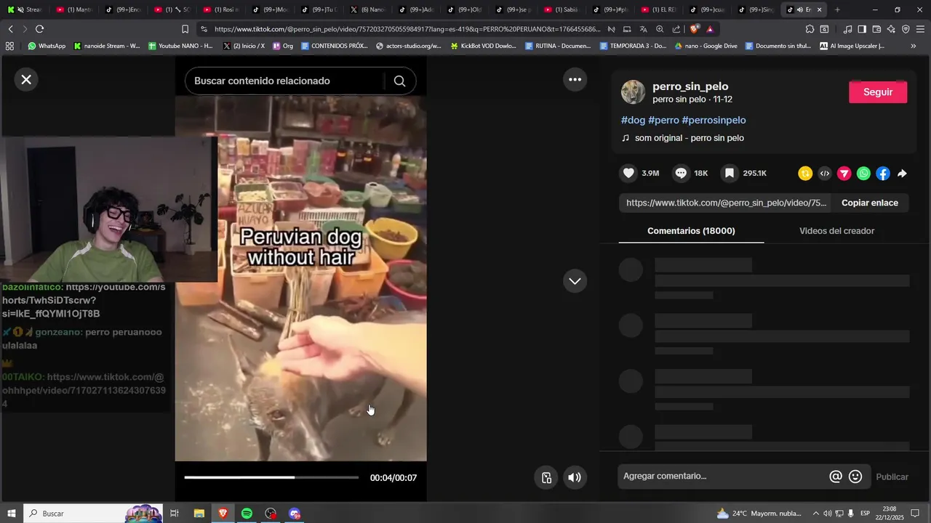The image size is (931, 523).
Task: Repost the video with yellow repost icon
Action: click(x=805, y=174)
